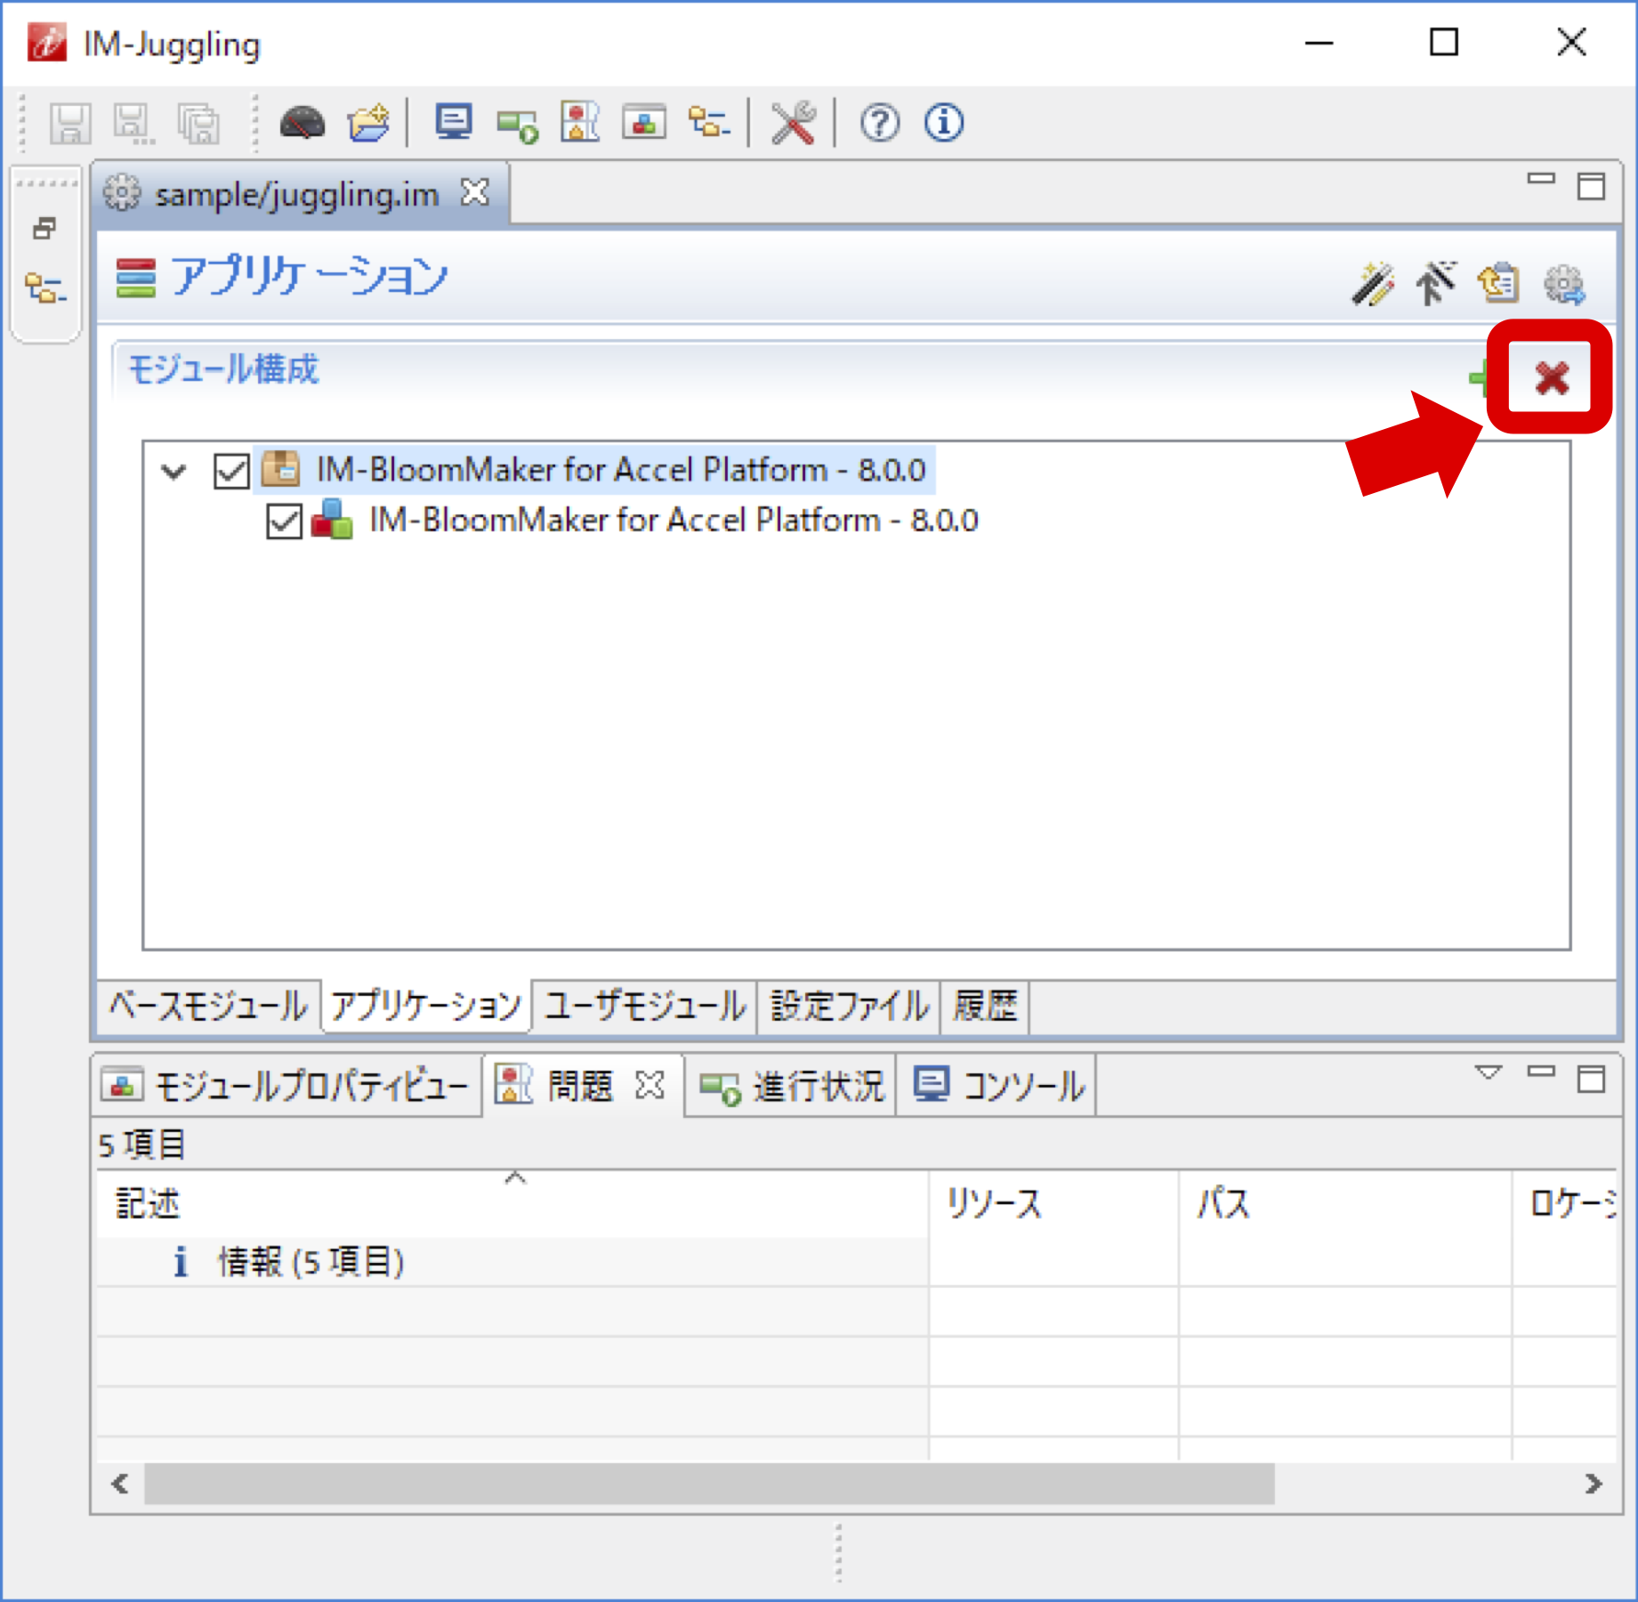Open module property view toolbar icon

(644, 123)
